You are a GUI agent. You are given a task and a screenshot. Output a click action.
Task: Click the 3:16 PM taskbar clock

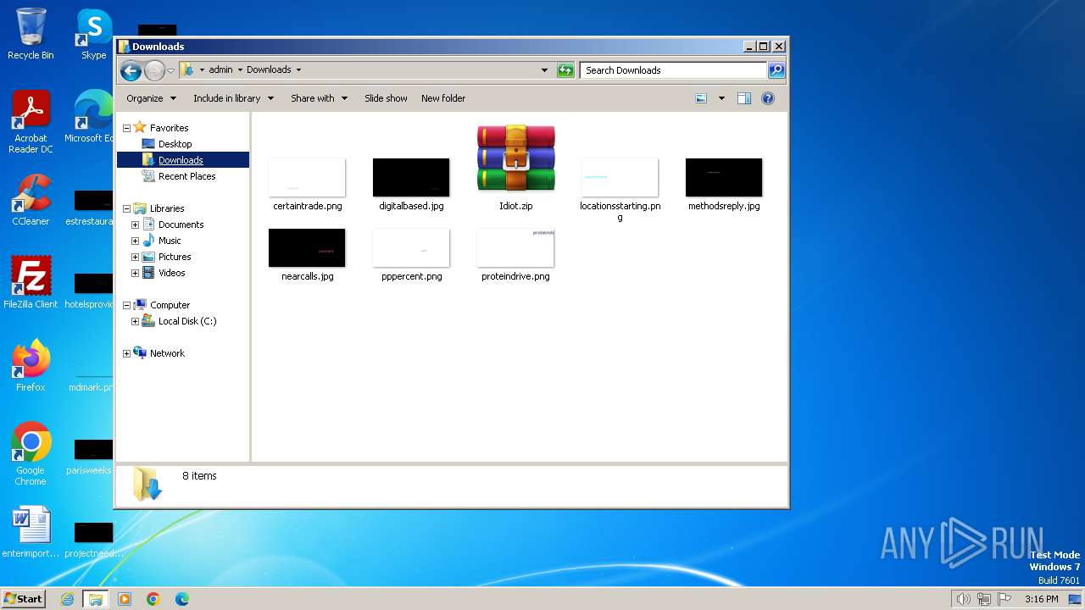1041,599
